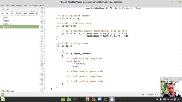Click '// black castles king side' comment

pos(84,76)
